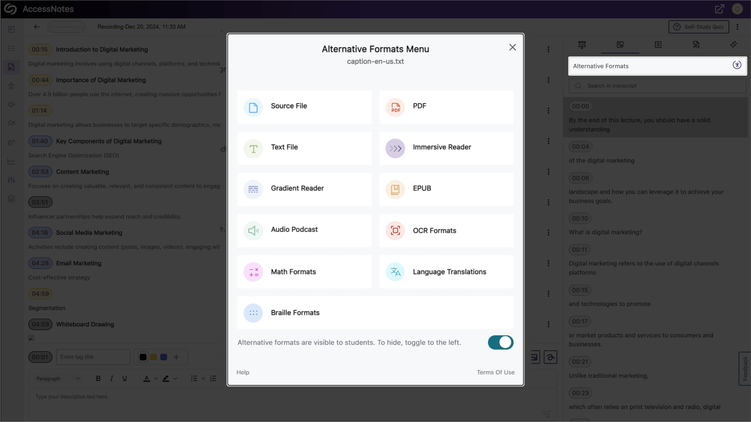Open OCR Formats option
The width and height of the screenshot is (751, 422).
[446, 230]
